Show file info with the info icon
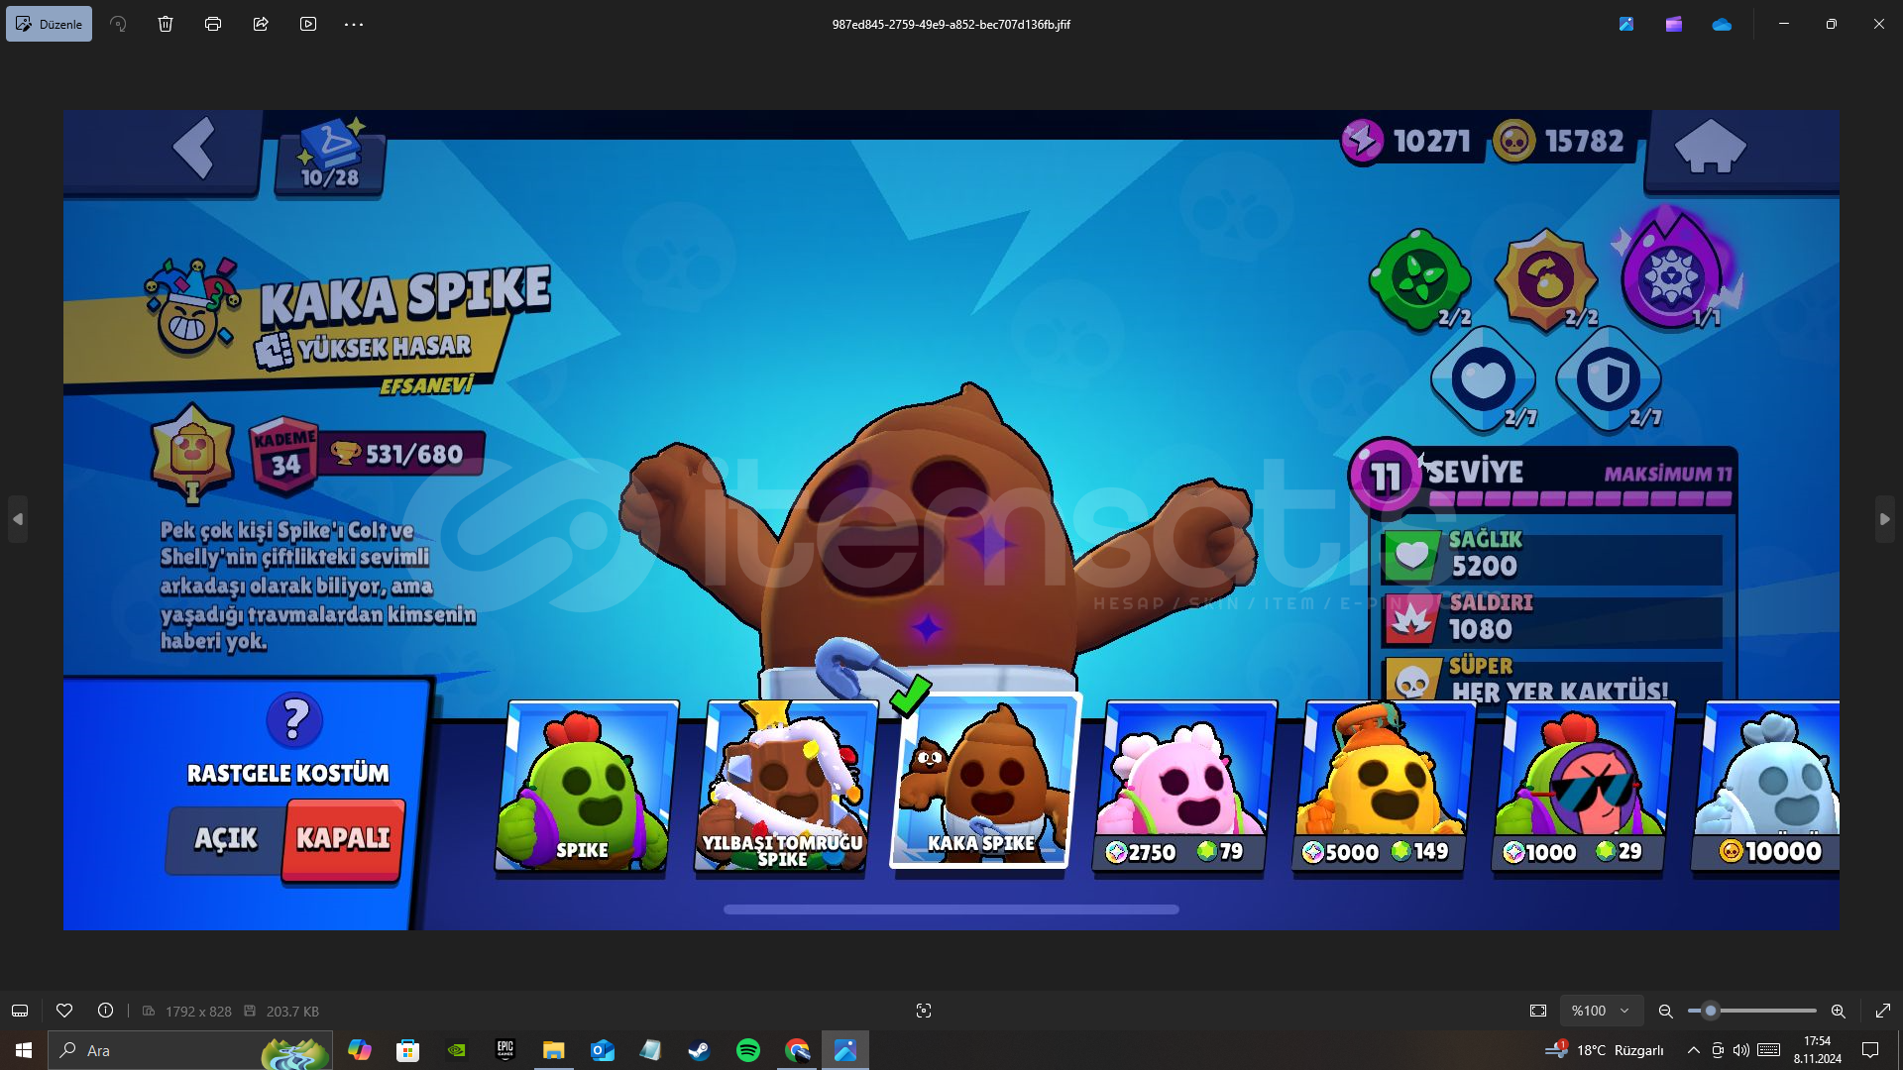Image resolution: width=1903 pixels, height=1070 pixels. (x=105, y=1011)
